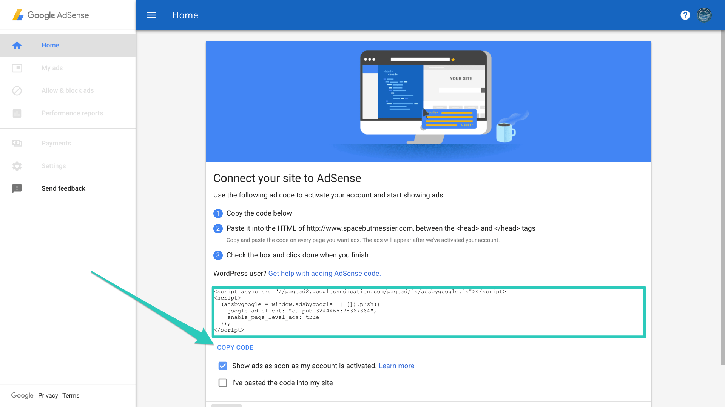The width and height of the screenshot is (725, 407).
Task: Click the My ads sidebar icon
Action: (17, 68)
